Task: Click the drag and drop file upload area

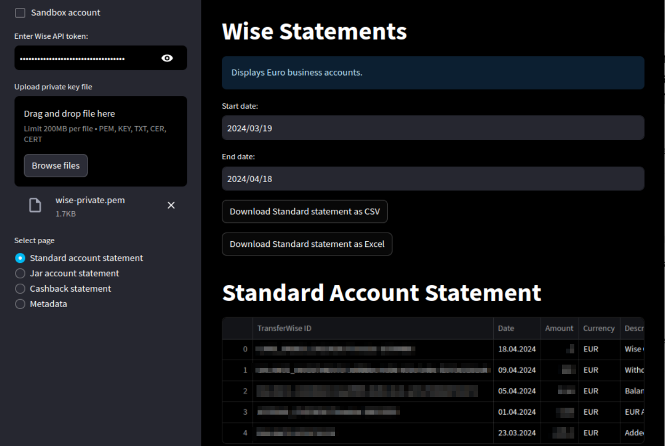Action: pyautogui.click(x=101, y=141)
